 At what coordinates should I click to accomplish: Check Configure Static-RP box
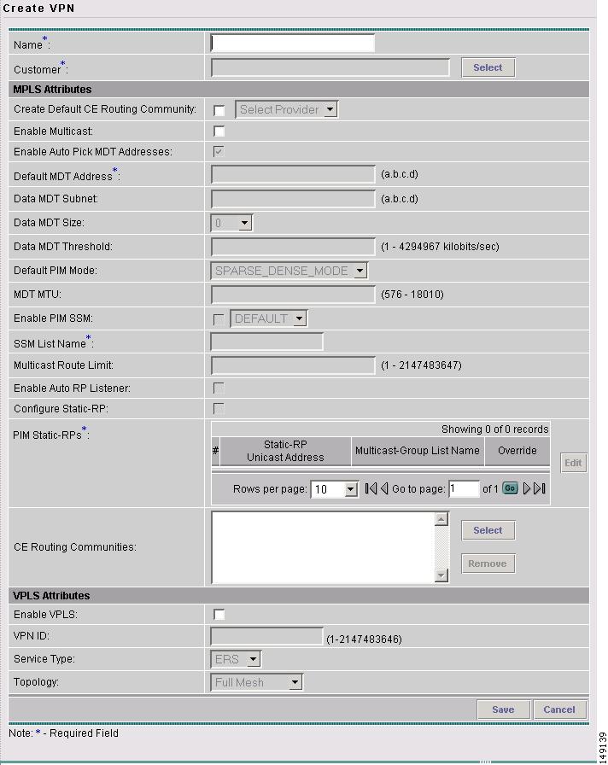tap(219, 409)
